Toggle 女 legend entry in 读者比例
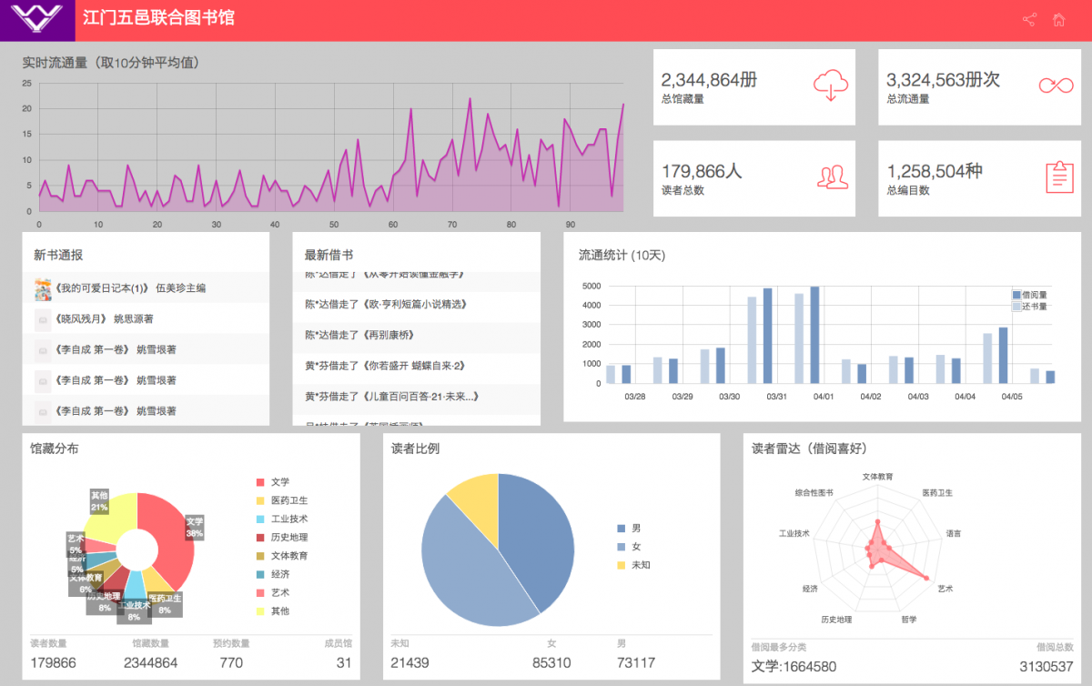Screen dimensions: 1092x686 629,547
